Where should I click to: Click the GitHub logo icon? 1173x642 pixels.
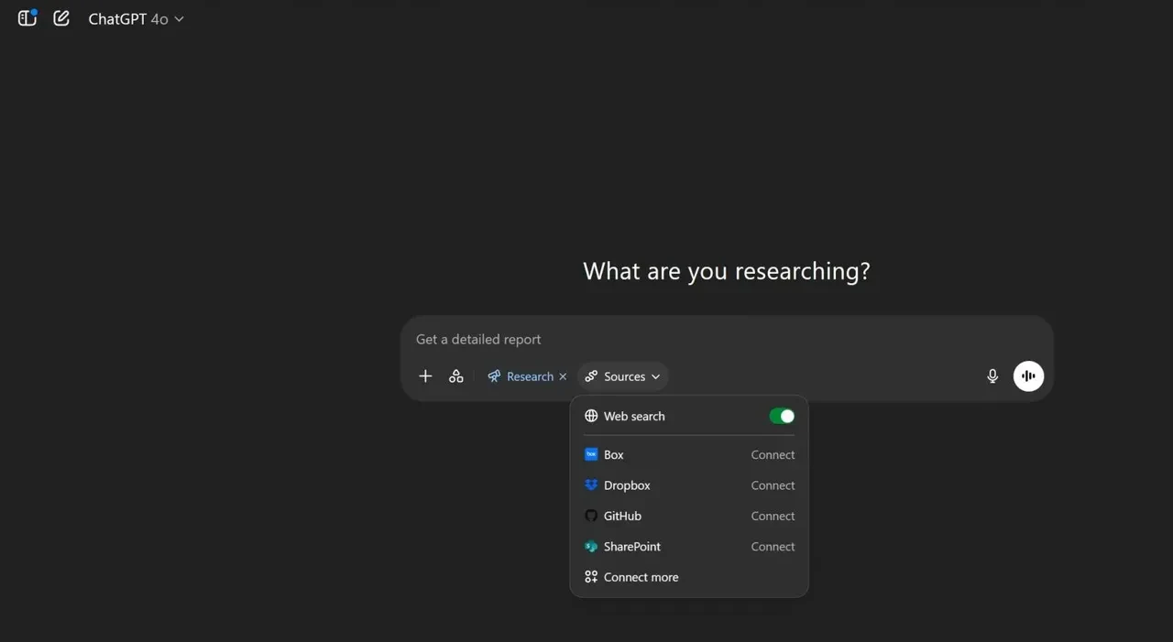591,517
